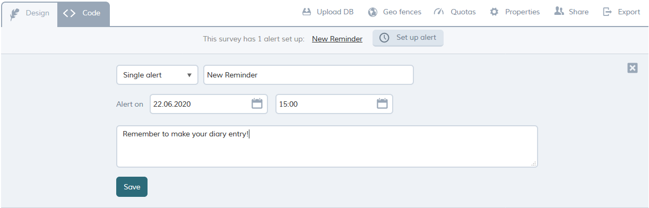Image resolution: width=649 pixels, height=208 pixels.
Task: Save the alert
Action: click(132, 187)
